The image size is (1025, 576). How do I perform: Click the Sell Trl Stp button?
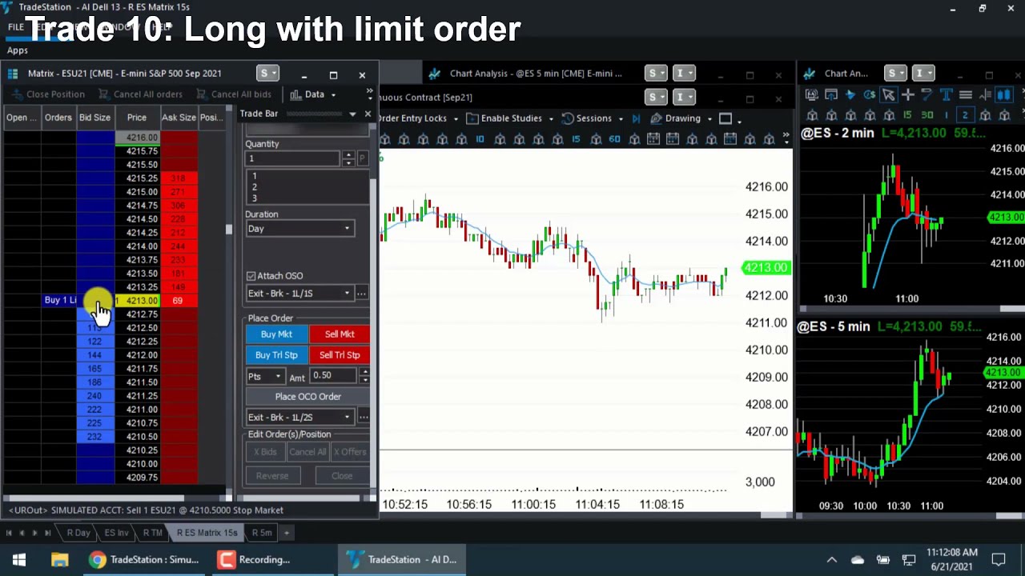[x=340, y=355]
